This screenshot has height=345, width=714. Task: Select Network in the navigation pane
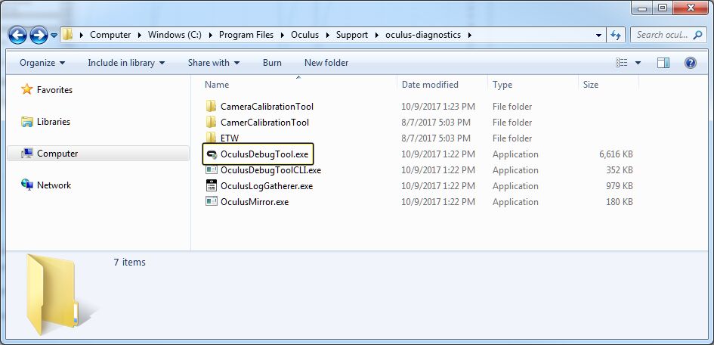click(54, 185)
